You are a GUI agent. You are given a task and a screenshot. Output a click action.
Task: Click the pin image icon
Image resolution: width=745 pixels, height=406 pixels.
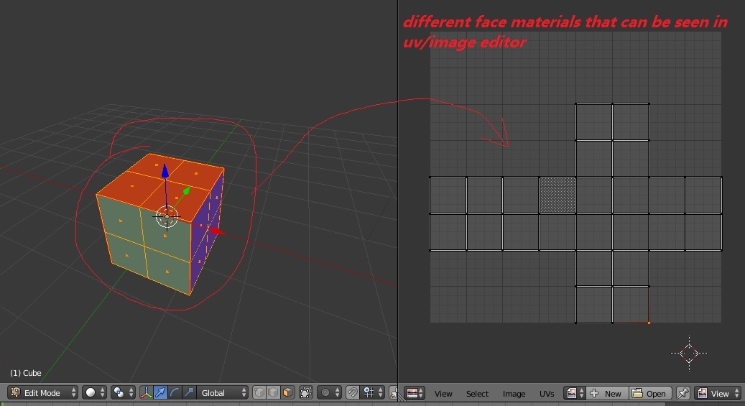(x=683, y=393)
